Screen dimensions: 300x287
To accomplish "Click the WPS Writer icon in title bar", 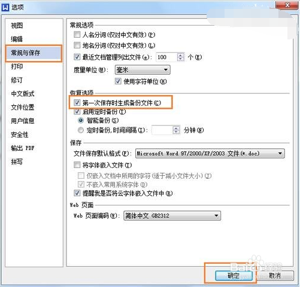I will point(5,7).
